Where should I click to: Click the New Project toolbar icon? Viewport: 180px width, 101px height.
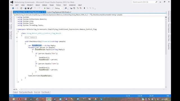(x=21, y=8)
